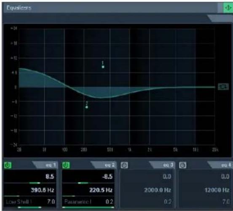Enable the eq 3 band power button
The image size is (233, 211).
(124, 165)
